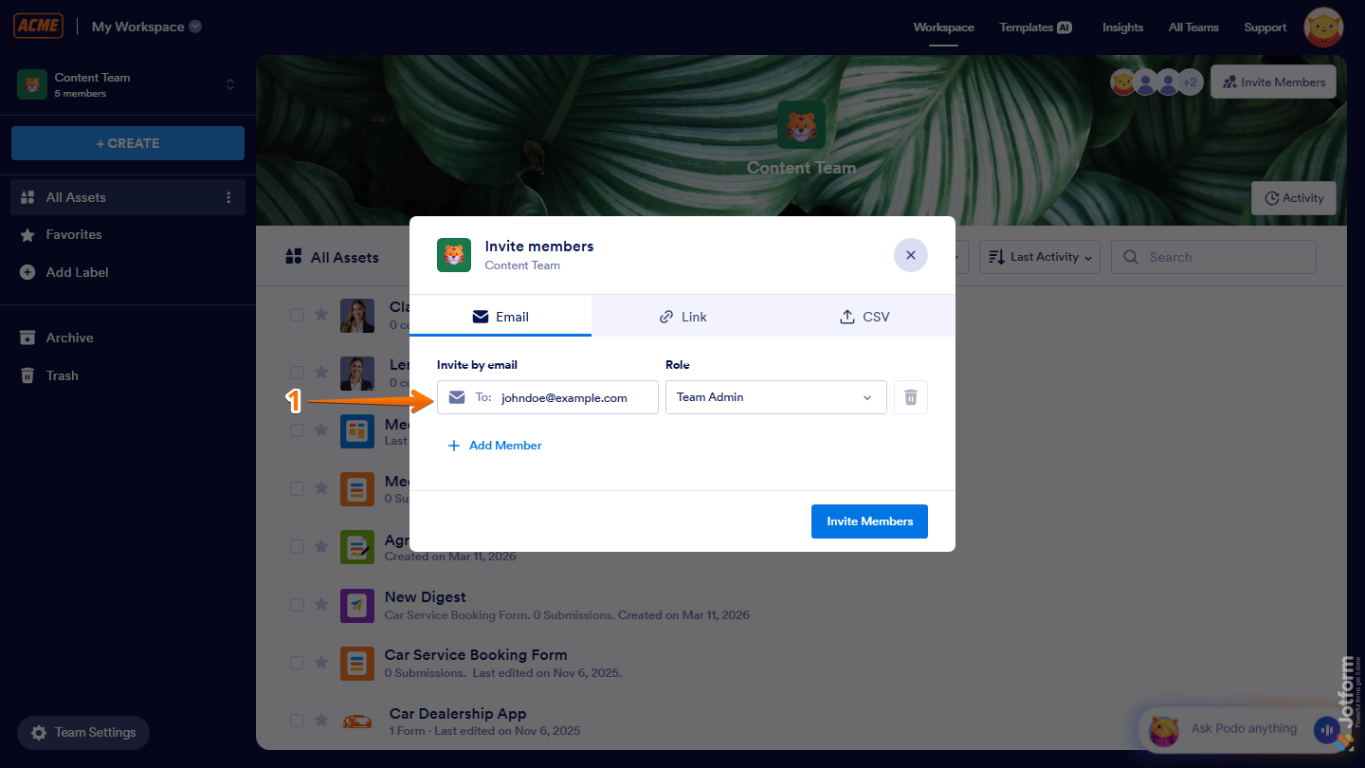This screenshot has width=1365, height=768.
Task: Open the New Digest asset icon
Action: pyautogui.click(x=357, y=605)
